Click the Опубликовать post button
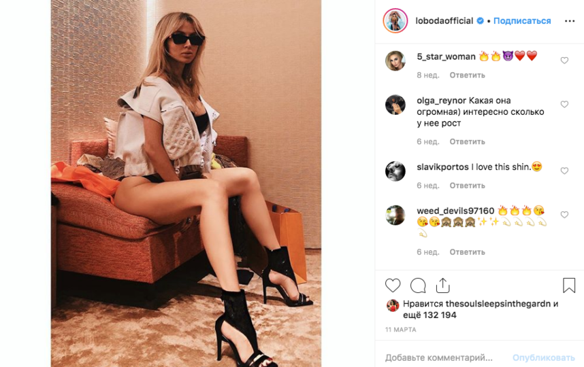Viewport: 584px width, 367px height. (x=543, y=357)
